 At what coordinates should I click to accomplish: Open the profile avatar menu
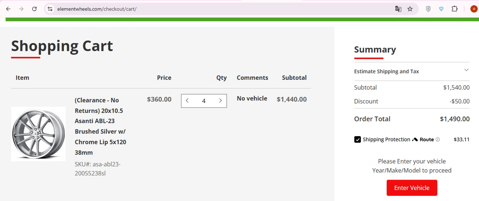click(474, 9)
